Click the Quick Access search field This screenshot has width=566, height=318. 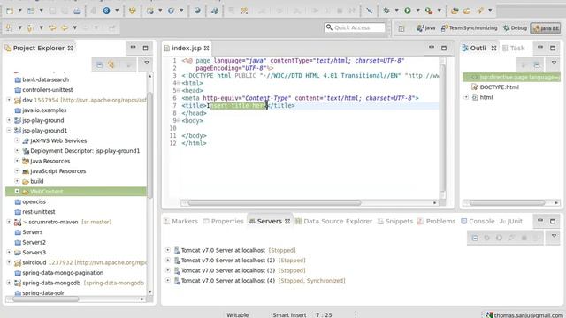(x=355, y=27)
